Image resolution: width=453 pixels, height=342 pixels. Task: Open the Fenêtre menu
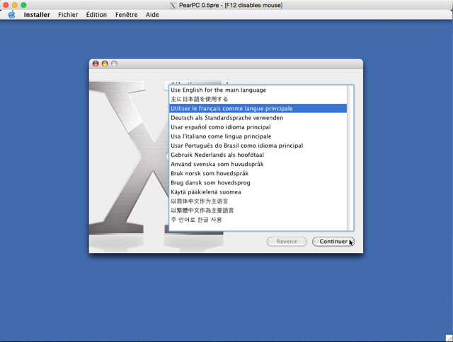[x=126, y=15]
